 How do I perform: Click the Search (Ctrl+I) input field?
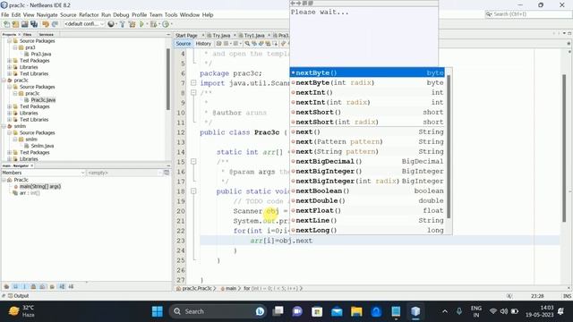(x=532, y=14)
